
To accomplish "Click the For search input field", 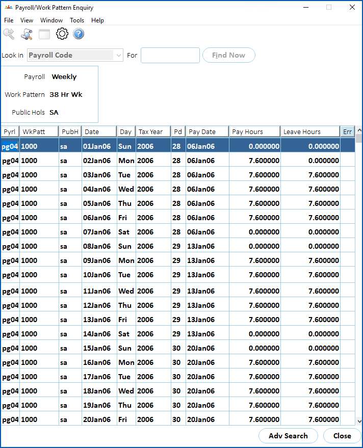I will [x=170, y=55].
